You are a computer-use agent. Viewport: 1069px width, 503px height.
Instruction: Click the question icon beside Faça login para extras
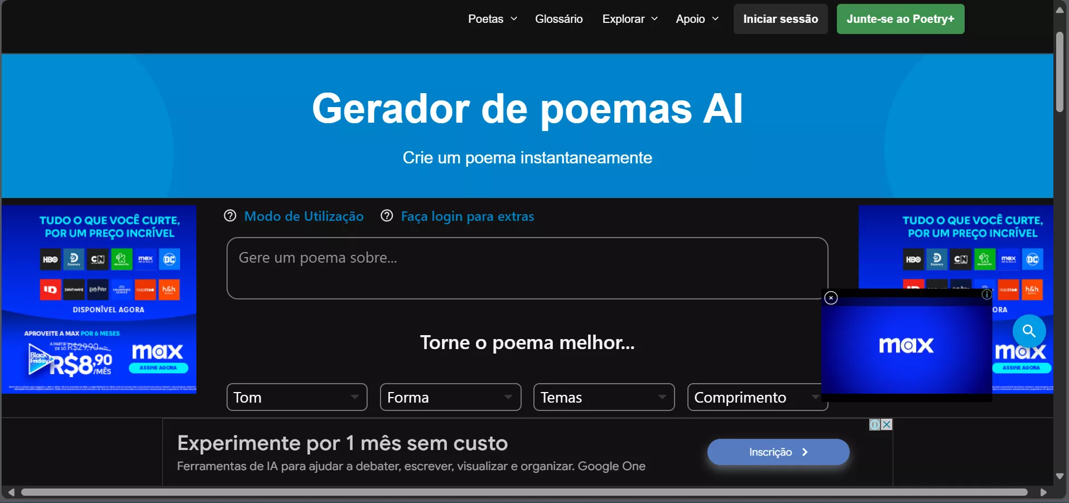pos(387,216)
